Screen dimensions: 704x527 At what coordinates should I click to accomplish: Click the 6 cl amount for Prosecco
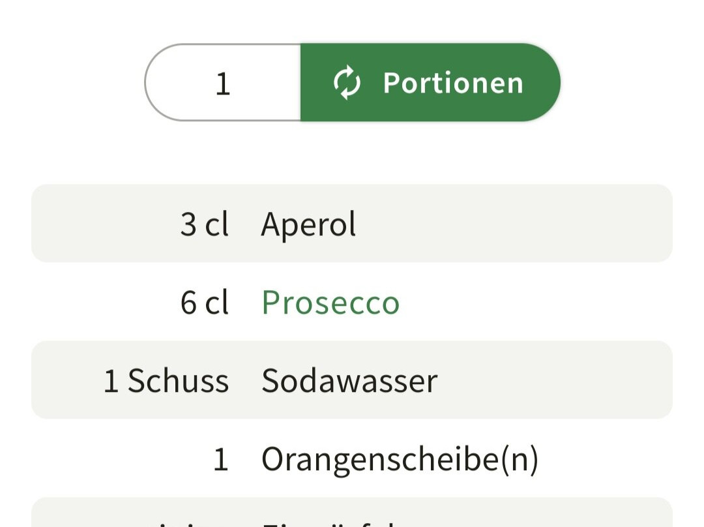pyautogui.click(x=204, y=303)
